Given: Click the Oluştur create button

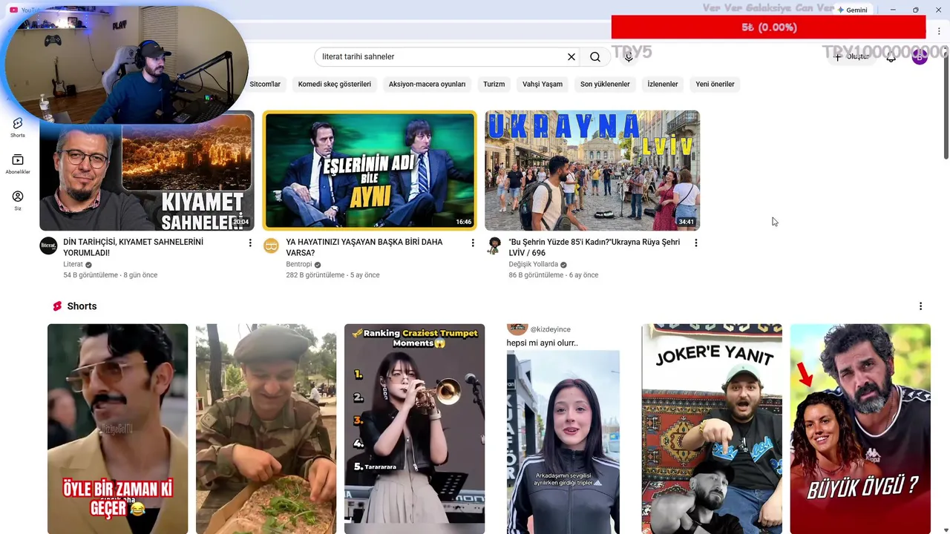Looking at the screenshot, I should pos(851,57).
